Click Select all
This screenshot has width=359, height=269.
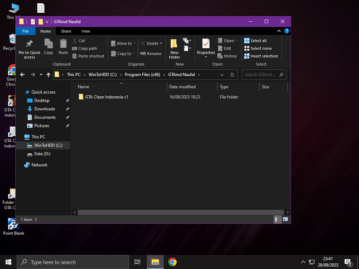tap(255, 41)
